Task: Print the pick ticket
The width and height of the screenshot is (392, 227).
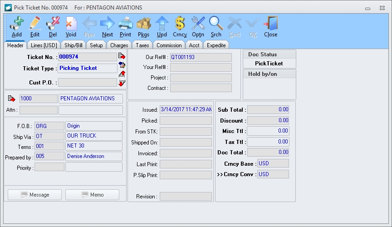Action: pyautogui.click(x=126, y=26)
